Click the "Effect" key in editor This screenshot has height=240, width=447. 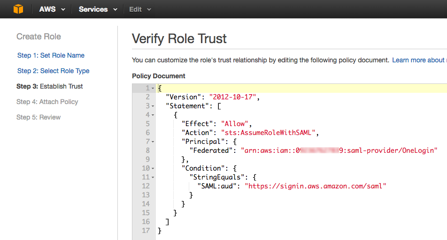197,124
